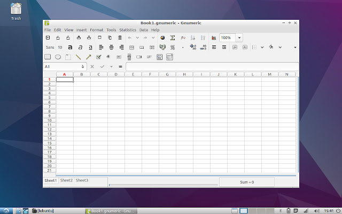The image size is (342, 214).
Task: Insert a combo box form control
Action: click(x=169, y=57)
